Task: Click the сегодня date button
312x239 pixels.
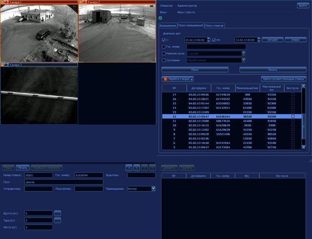Action: pyautogui.click(x=273, y=40)
